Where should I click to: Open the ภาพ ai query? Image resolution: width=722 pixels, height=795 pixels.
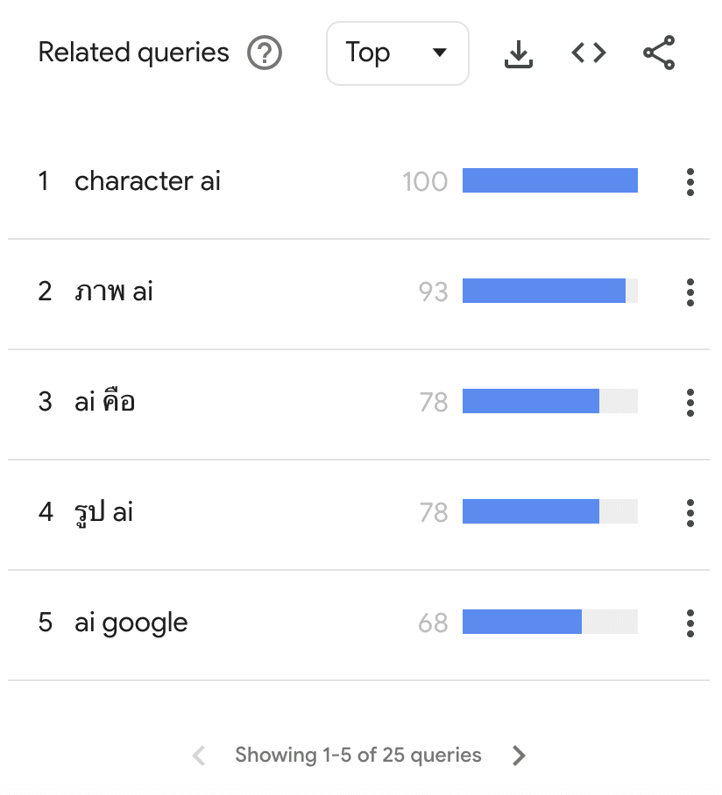114,292
